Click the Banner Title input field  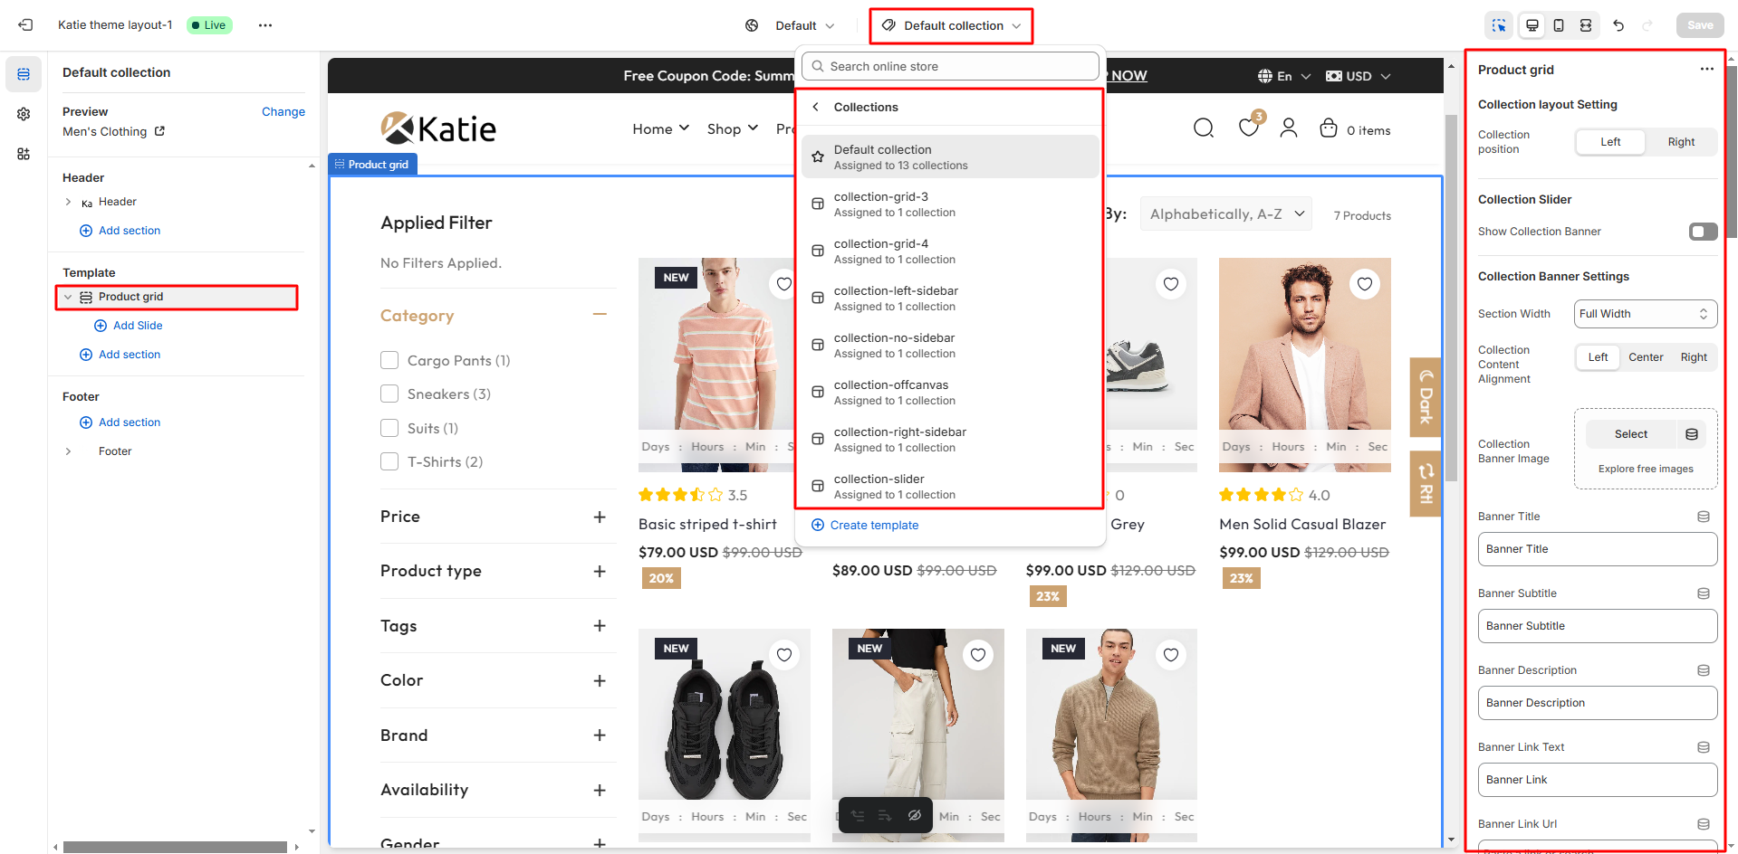(1597, 549)
